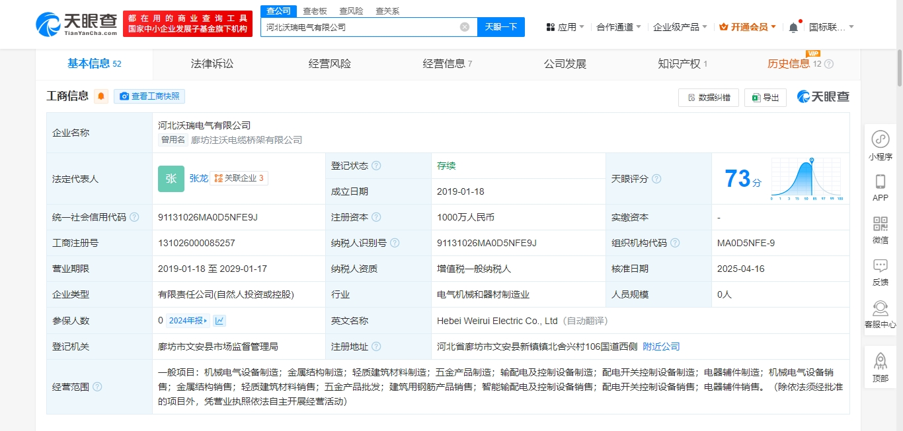
Task: Select the English name Hebei Weirui Electric Co., Ltd
Action: pyautogui.click(x=498, y=321)
